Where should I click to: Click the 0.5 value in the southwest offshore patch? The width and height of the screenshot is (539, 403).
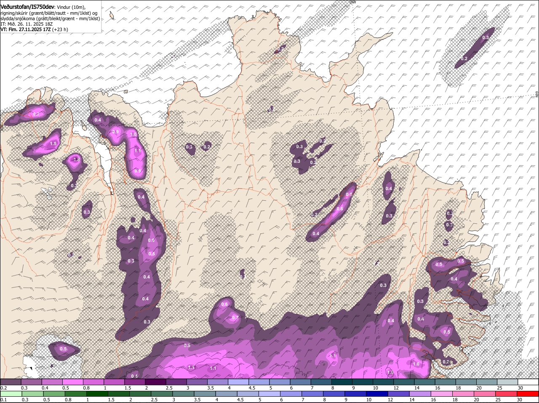63,349
